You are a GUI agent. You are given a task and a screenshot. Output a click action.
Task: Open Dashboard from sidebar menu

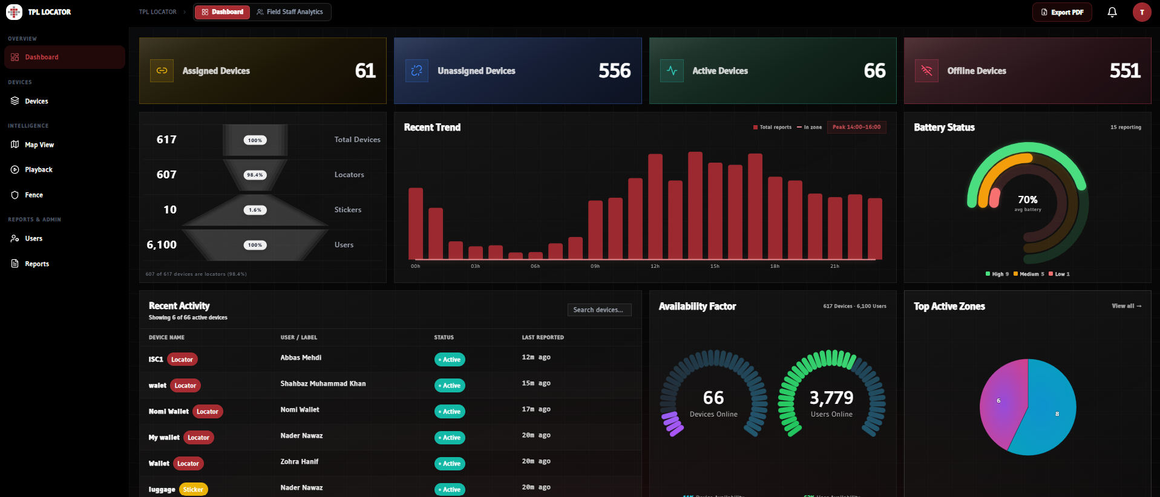click(65, 57)
